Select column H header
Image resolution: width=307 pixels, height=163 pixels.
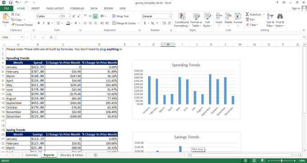click(x=168, y=45)
